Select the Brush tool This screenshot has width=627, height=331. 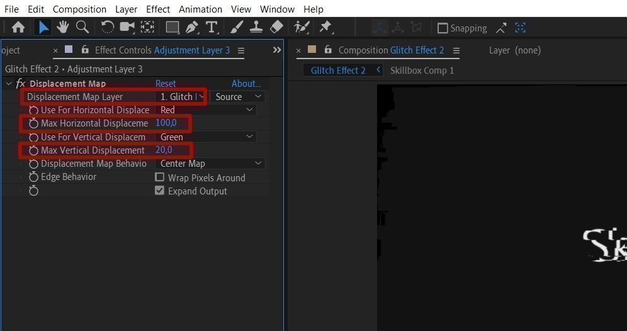pyautogui.click(x=237, y=27)
